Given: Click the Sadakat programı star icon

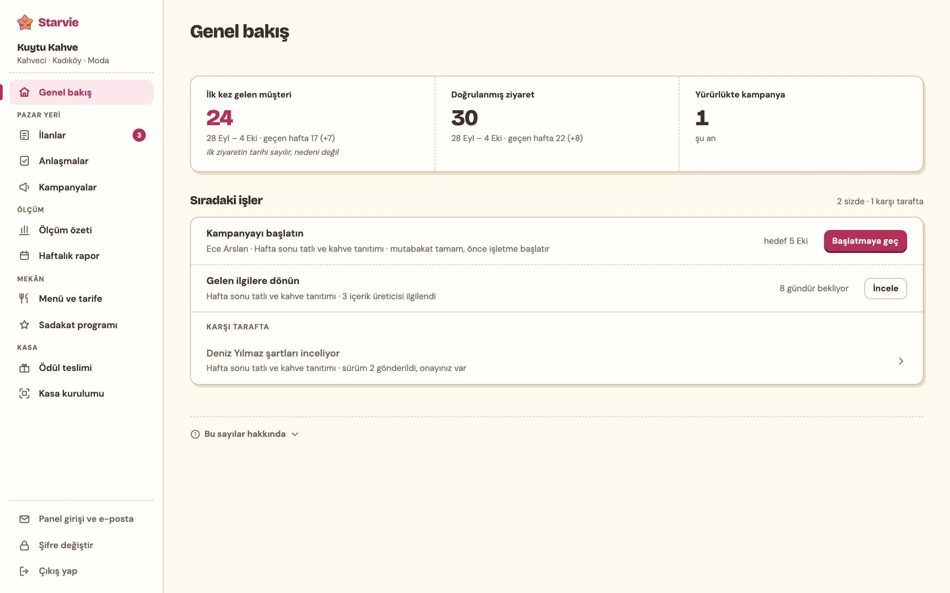Looking at the screenshot, I should tap(24, 325).
